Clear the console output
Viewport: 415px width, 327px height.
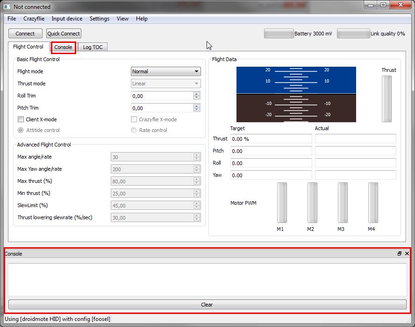(x=207, y=305)
